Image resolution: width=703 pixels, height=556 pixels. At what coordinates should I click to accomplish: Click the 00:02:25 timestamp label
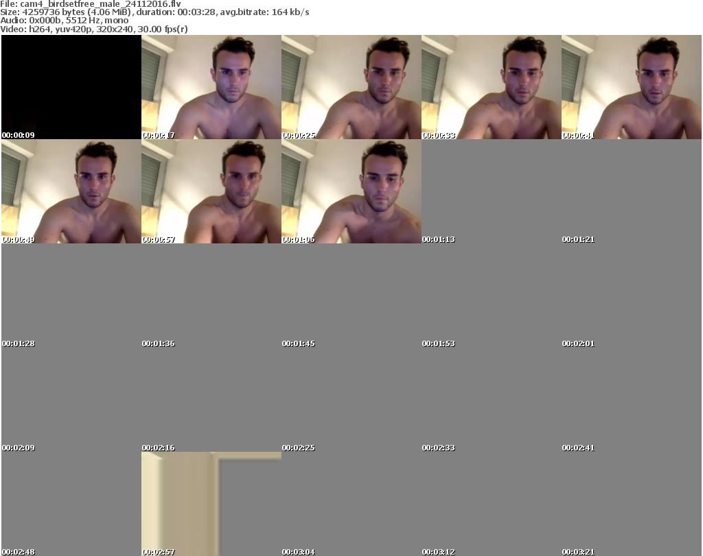click(299, 448)
